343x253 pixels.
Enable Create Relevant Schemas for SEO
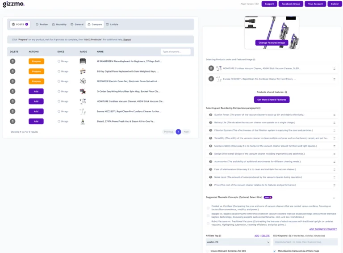click(x=208, y=251)
